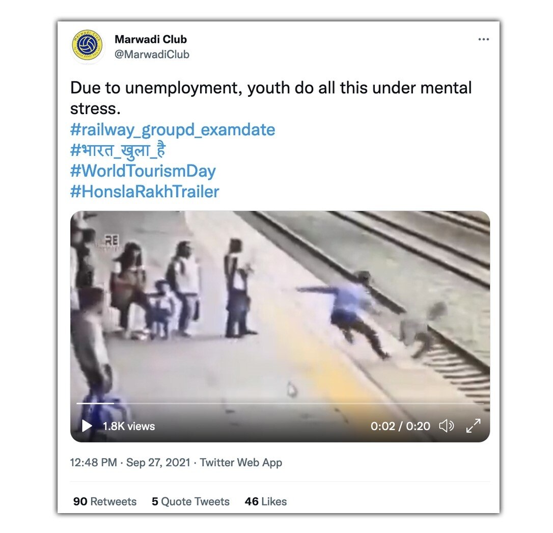The image size is (553, 533).
Task: Click the Marwadi Club profile avatar
Action: pos(87,45)
